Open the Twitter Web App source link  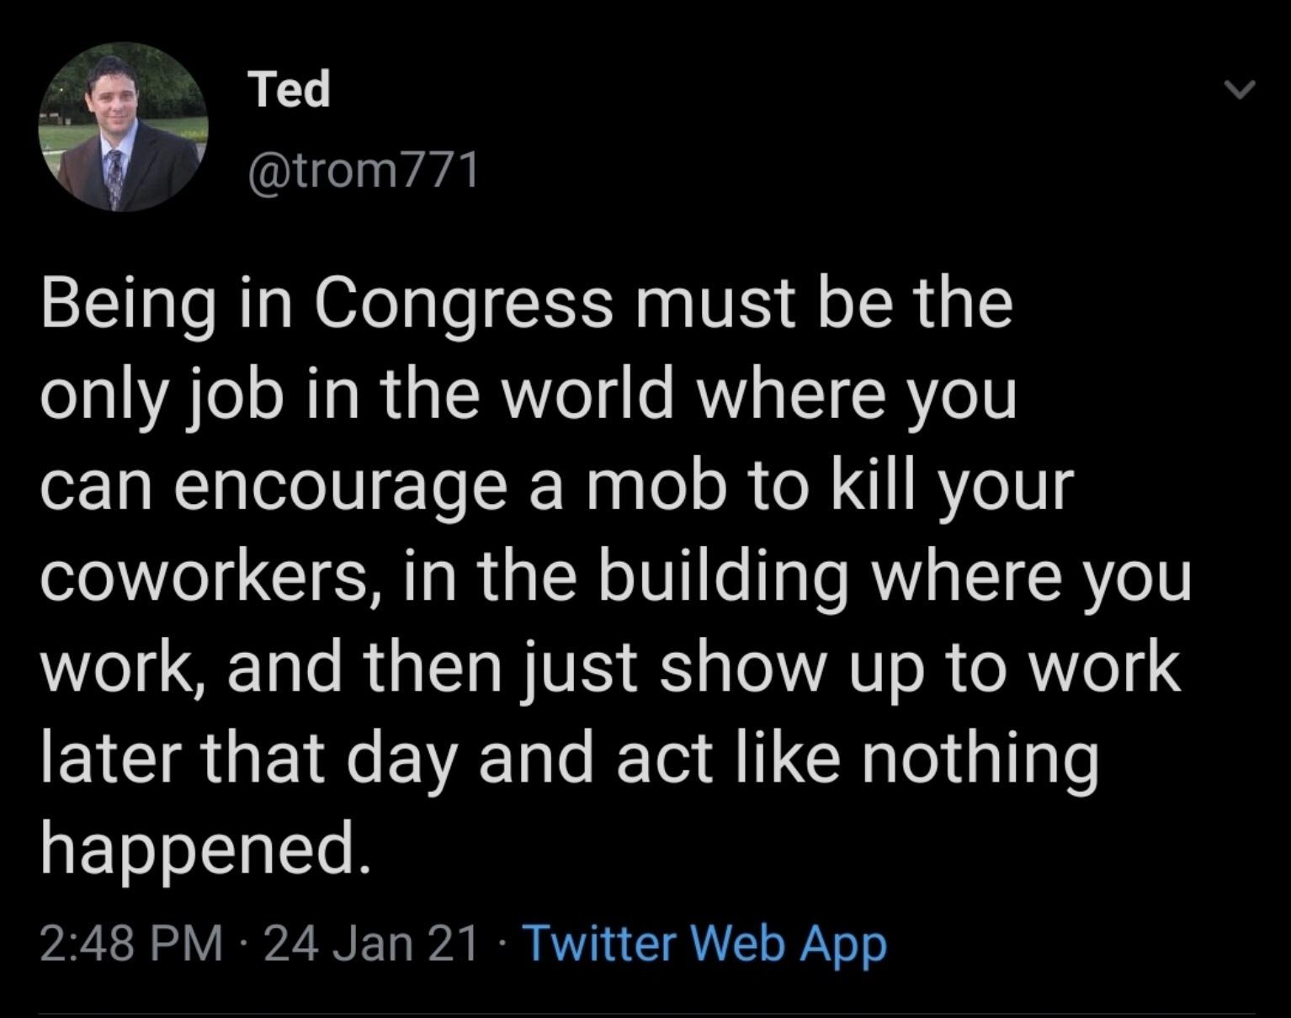point(705,942)
